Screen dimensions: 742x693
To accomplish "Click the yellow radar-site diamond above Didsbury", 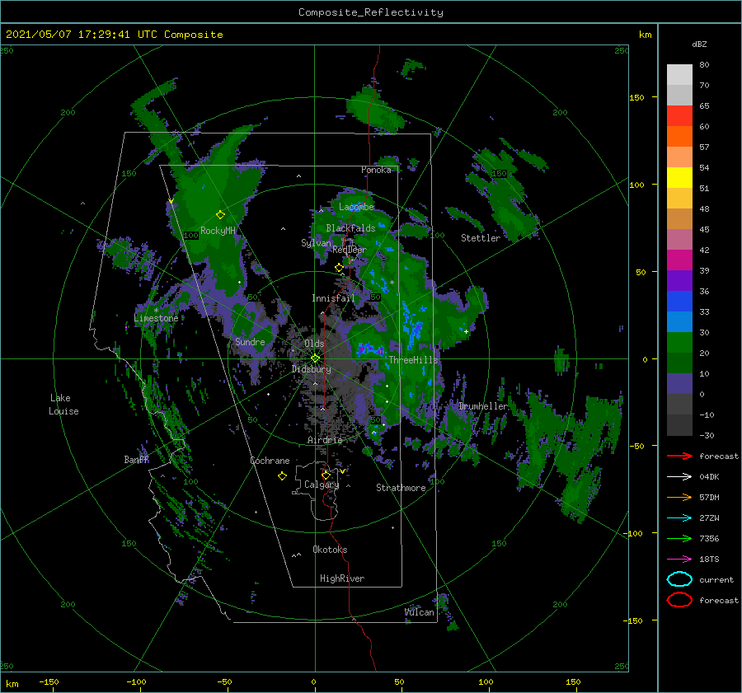I will point(315,358).
